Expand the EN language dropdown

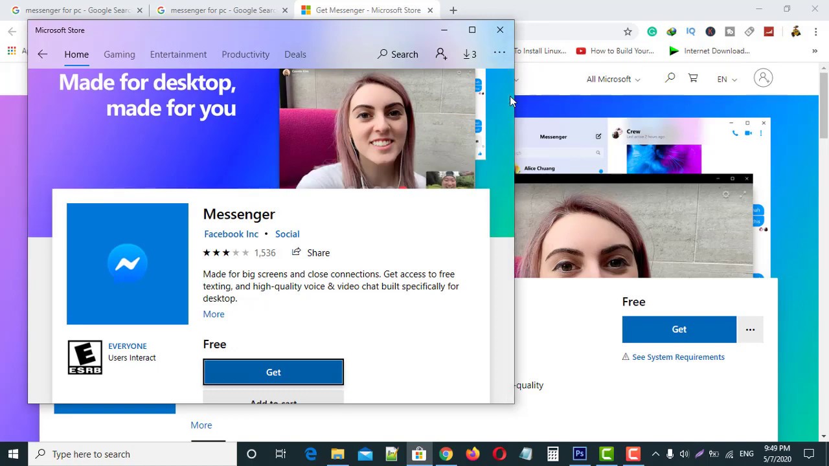pos(727,79)
